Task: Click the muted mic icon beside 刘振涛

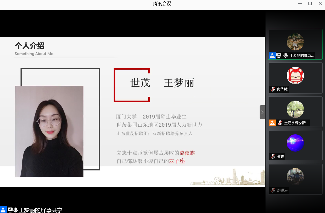Action: (x=272, y=190)
